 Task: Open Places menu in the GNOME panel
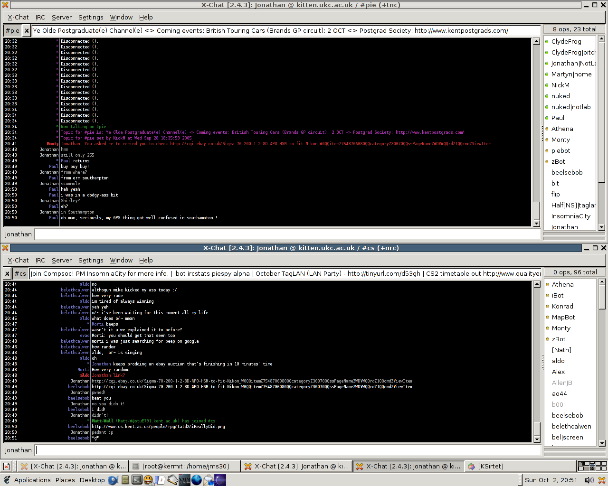pyautogui.click(x=65, y=480)
